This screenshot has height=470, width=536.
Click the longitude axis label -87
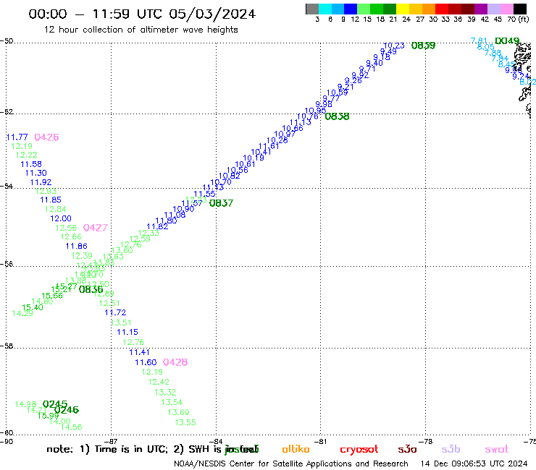(x=111, y=441)
